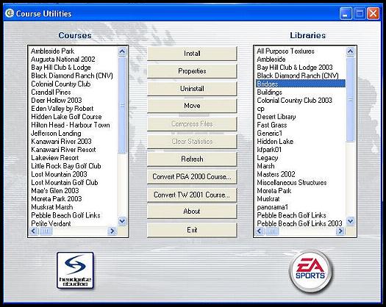This screenshot has height=307, width=386.
Task: Select Black Diamond Ranch (CNV) in Courses
Action: point(72,76)
